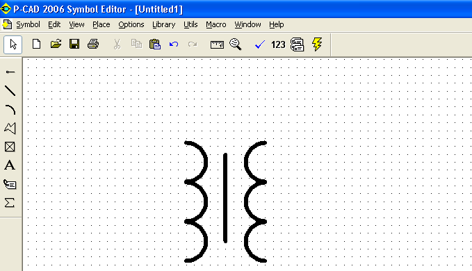472x271 pixels.
Task: Click the 123 renumber pins icon
Action: 278,44
